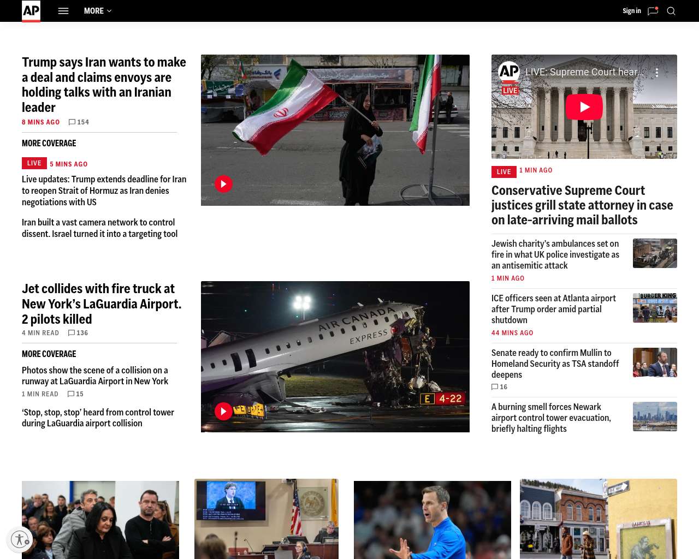This screenshot has height=559, width=699.
Task: Click the LIVE badge beside 1 MIN AGO
Action: pyautogui.click(x=504, y=172)
